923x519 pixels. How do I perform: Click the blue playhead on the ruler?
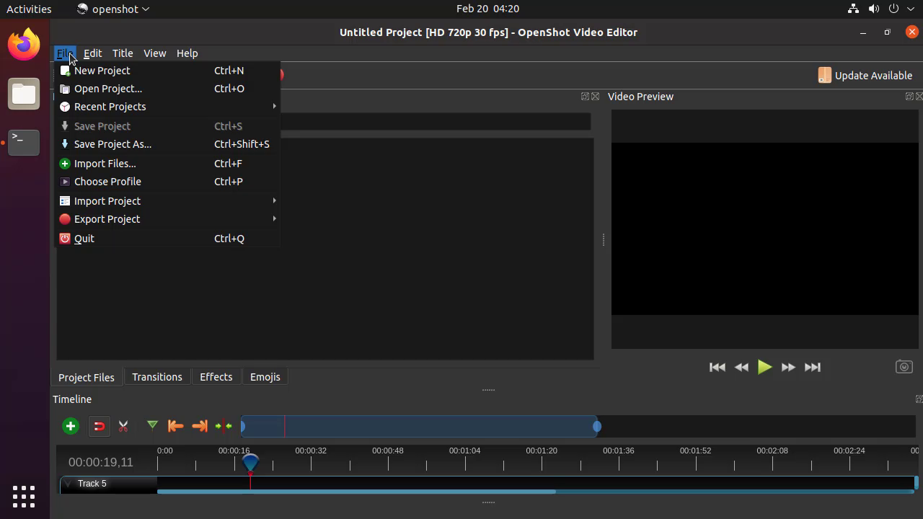pyautogui.click(x=250, y=461)
